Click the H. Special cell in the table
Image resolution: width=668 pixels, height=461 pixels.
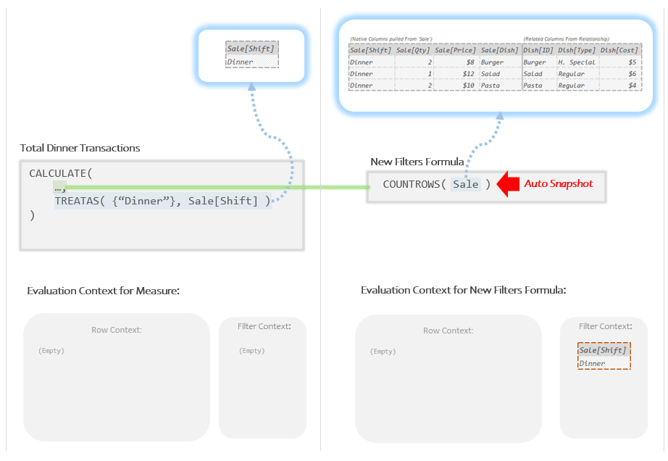(x=576, y=62)
